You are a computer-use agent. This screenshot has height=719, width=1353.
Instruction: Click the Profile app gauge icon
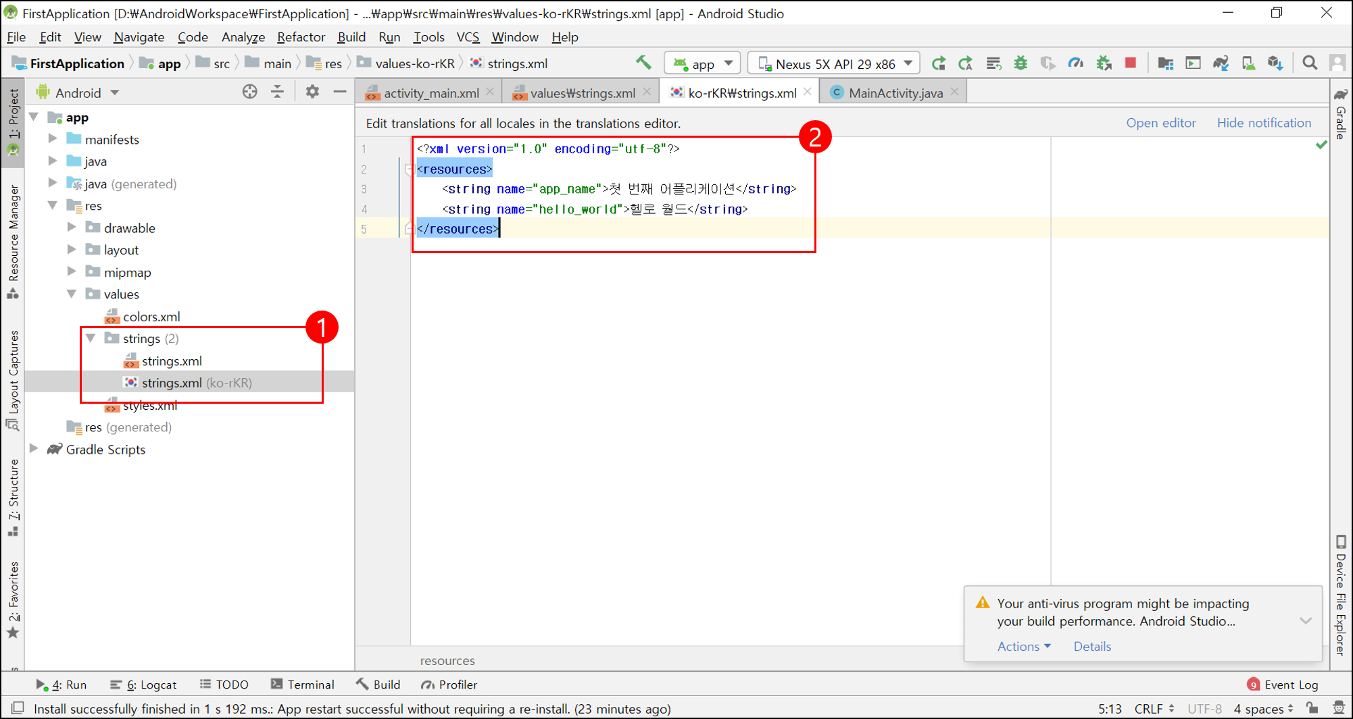(x=1076, y=63)
